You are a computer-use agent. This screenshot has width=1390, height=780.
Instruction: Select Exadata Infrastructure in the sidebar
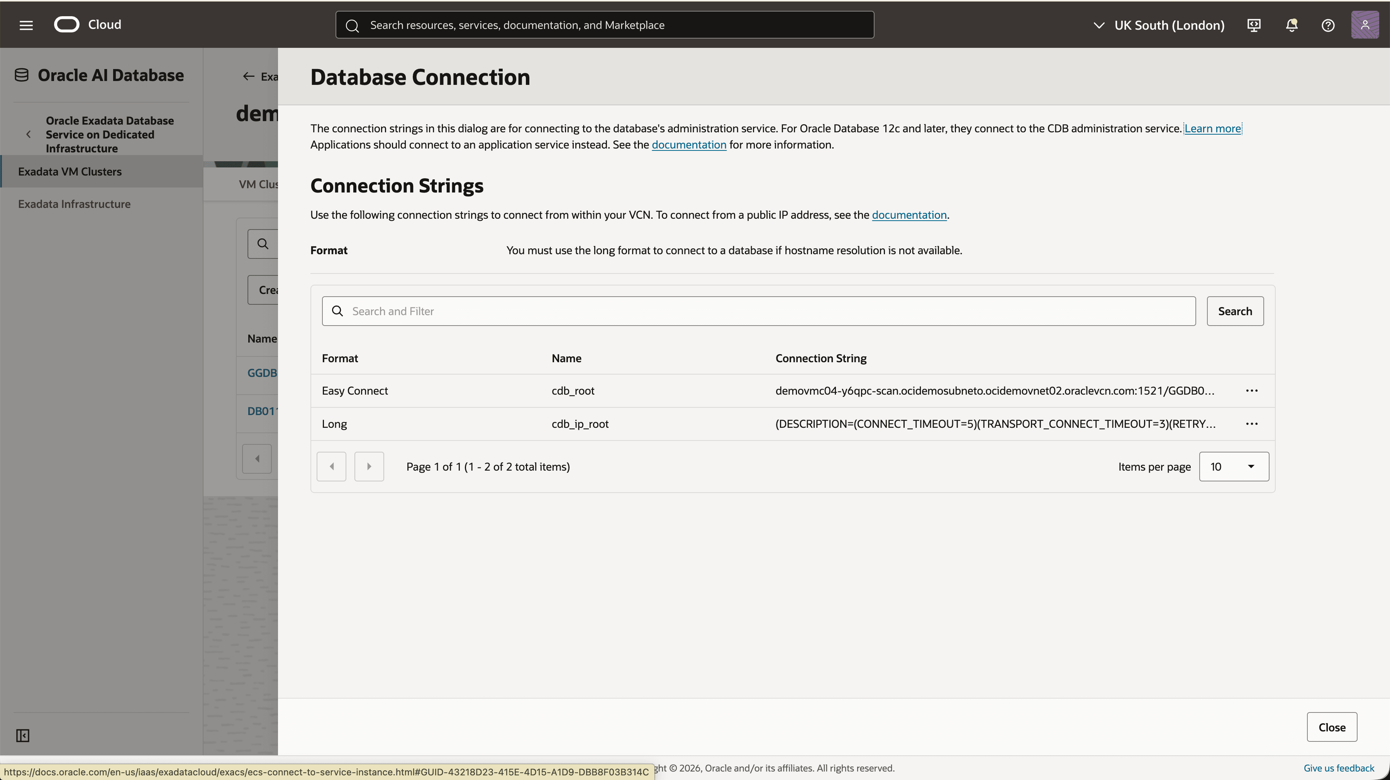click(x=75, y=204)
